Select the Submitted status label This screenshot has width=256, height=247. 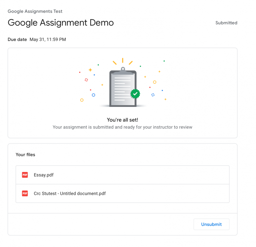coord(226,23)
